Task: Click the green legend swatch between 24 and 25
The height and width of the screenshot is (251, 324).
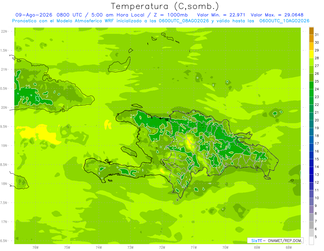Action: click(x=311, y=85)
